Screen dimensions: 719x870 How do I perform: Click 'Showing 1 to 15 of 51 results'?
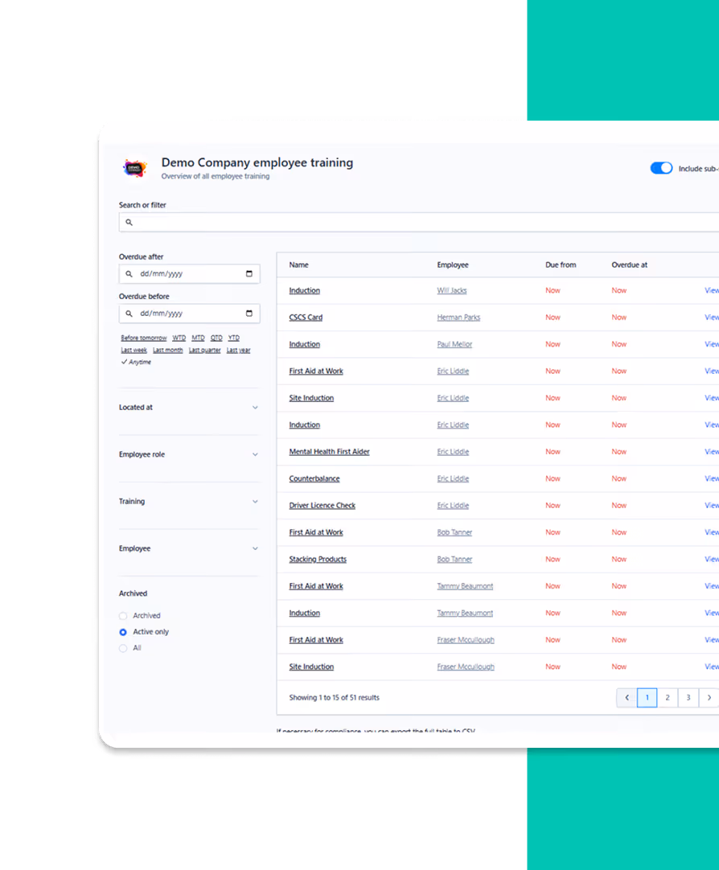coord(334,697)
